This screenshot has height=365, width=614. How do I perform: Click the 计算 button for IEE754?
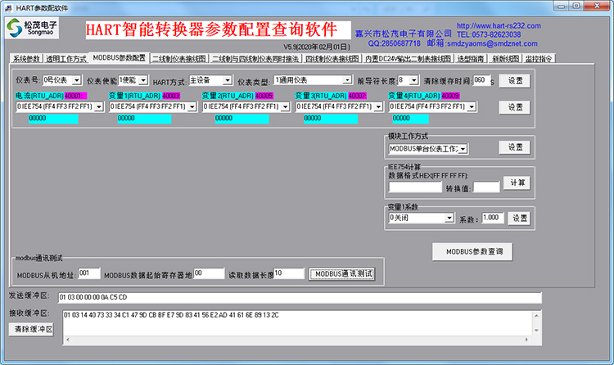pos(516,182)
